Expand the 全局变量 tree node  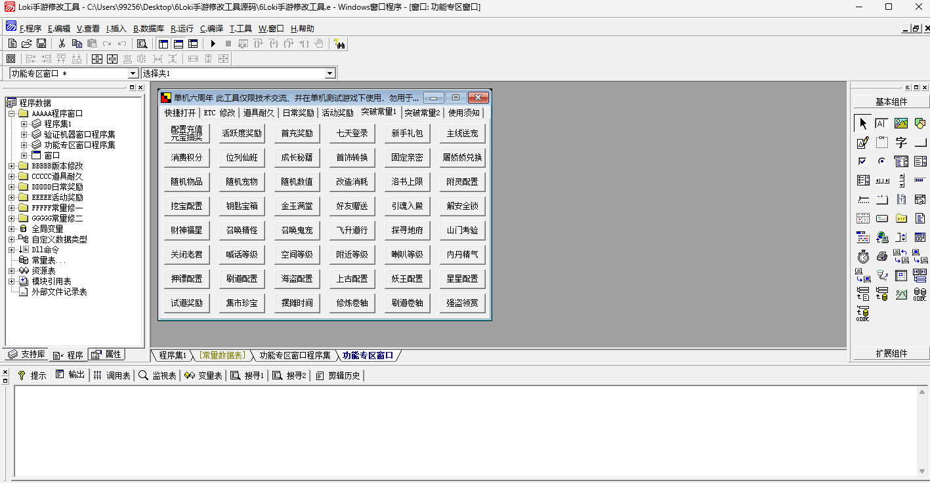[11, 229]
